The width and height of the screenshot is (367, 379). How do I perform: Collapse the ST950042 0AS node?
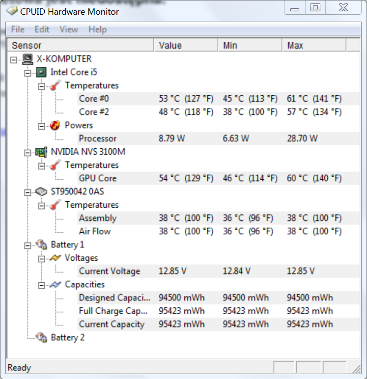coord(28,192)
